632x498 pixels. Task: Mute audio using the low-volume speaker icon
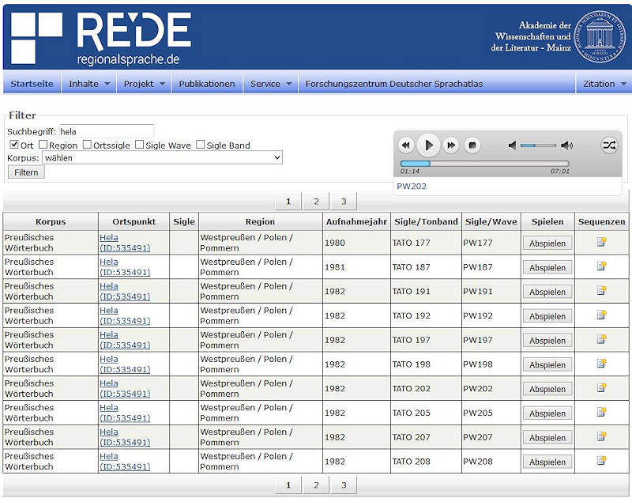[512, 145]
